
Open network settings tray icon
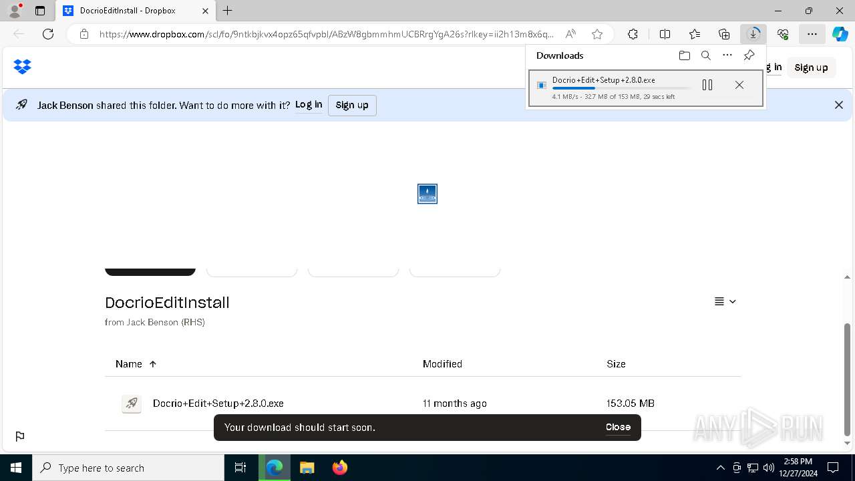(x=753, y=468)
